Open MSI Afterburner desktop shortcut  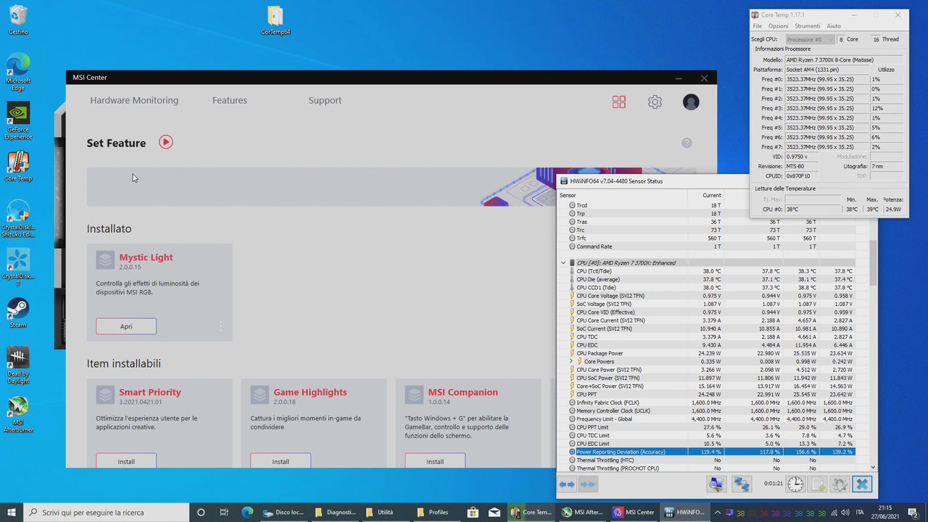(18, 414)
